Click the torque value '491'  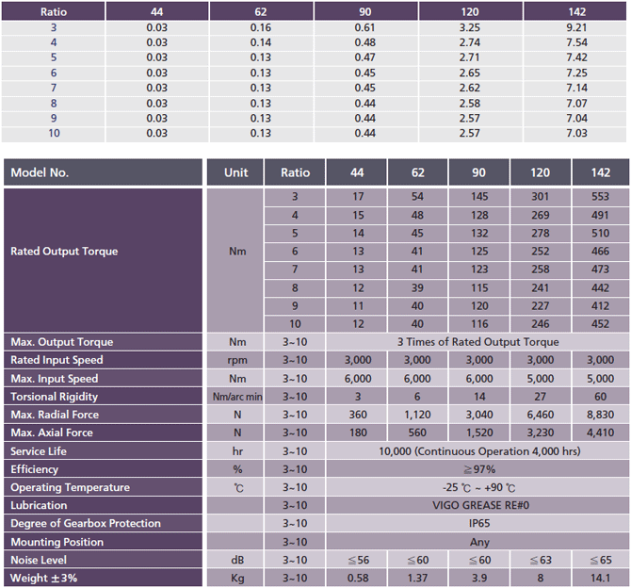point(601,215)
